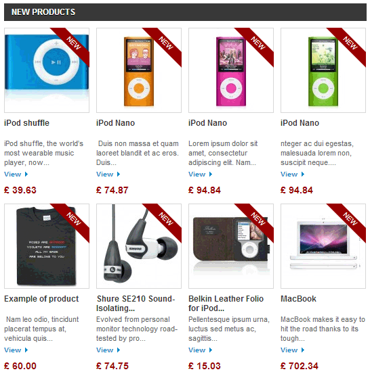Screen dimensions: 370x376
Task: Click View arrow icon under Belkin folio description
Action: (x=211, y=350)
